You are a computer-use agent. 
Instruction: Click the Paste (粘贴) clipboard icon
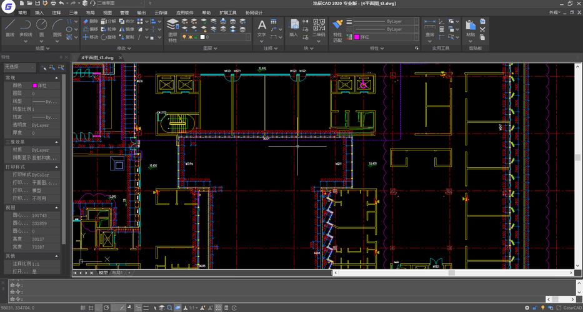[470, 26]
